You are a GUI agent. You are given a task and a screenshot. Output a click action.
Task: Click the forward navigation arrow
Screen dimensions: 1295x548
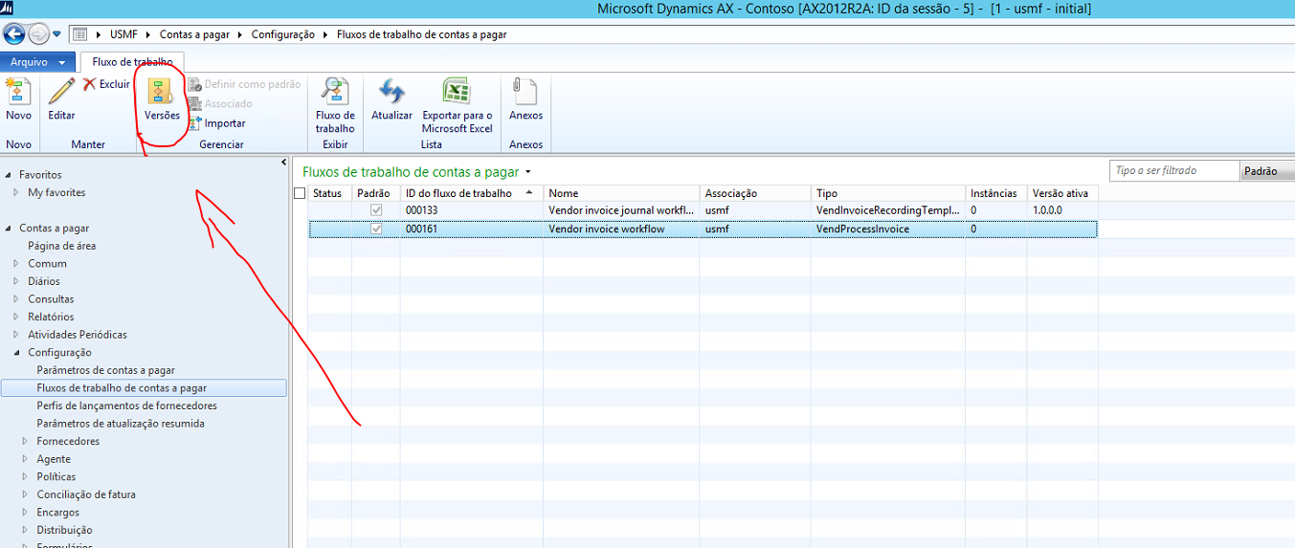pos(38,34)
